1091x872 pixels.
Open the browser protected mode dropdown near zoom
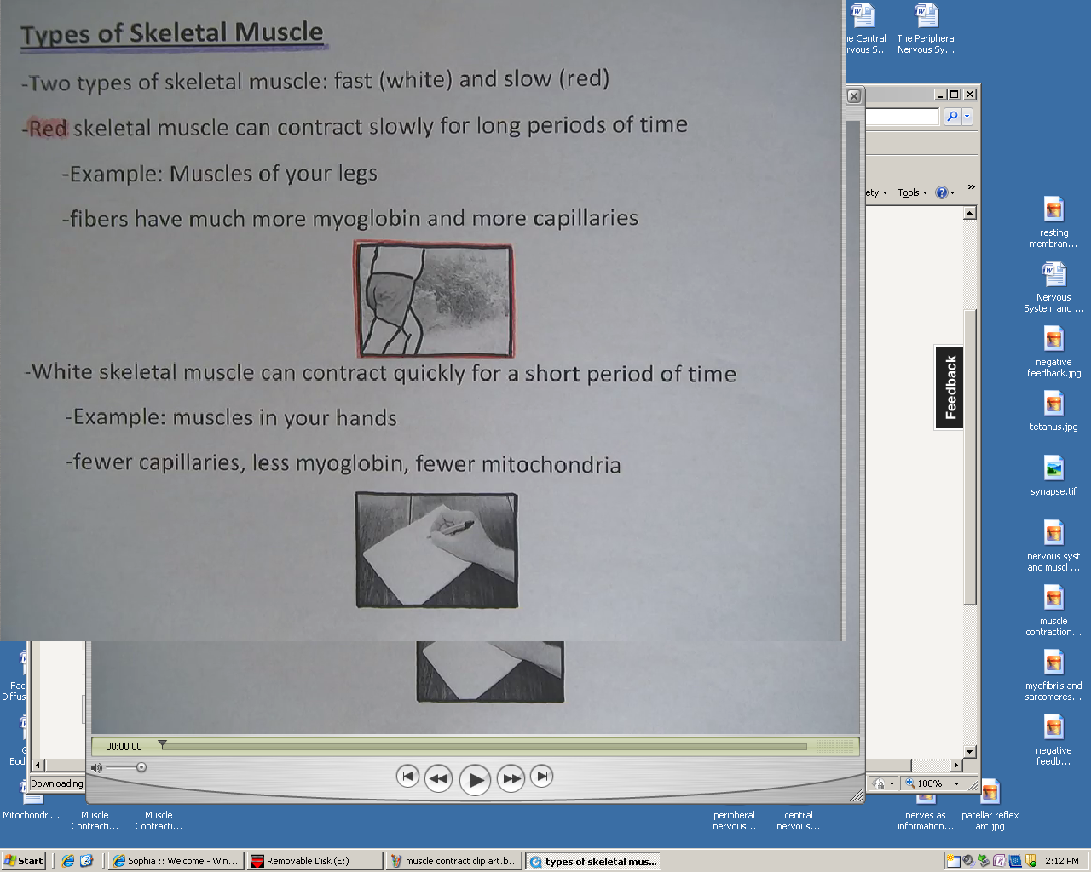(892, 783)
